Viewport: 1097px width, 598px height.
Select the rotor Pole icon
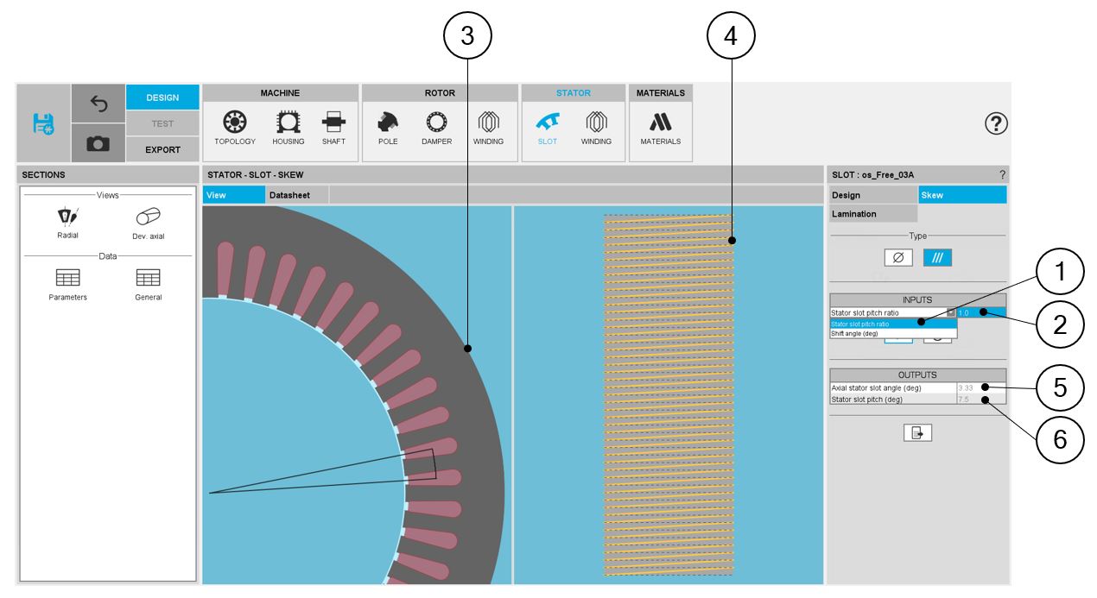(388, 127)
